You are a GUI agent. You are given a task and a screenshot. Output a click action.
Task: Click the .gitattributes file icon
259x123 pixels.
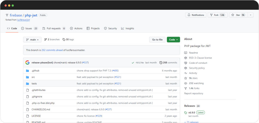pos(28,90)
